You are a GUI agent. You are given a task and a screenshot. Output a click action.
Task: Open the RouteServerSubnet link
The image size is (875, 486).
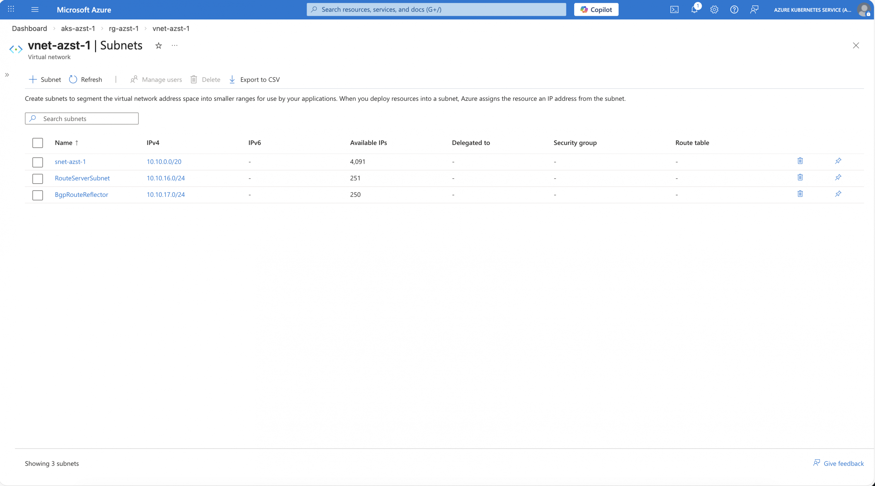point(82,178)
